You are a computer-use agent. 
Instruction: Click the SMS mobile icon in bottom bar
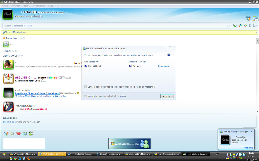tap(25, 133)
